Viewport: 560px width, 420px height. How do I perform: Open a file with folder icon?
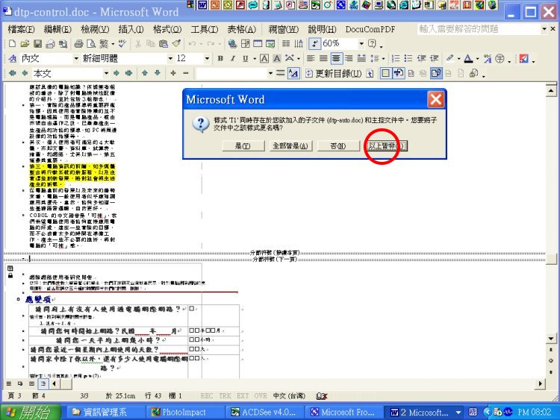point(25,43)
